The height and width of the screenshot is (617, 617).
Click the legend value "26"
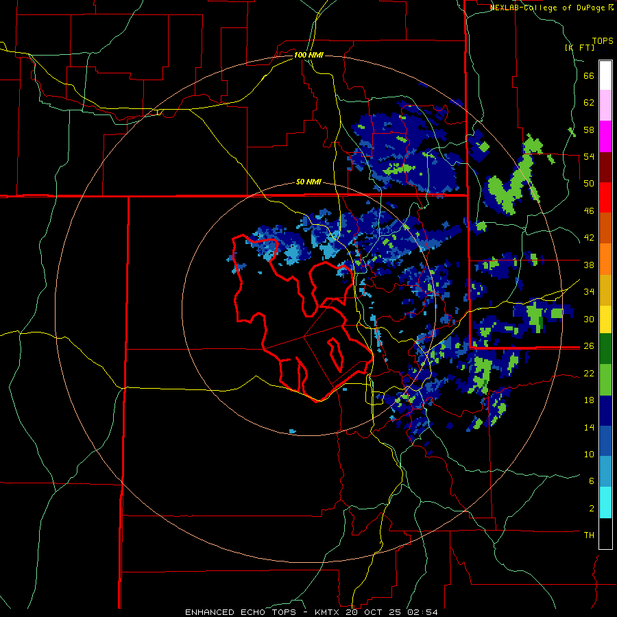click(x=589, y=346)
